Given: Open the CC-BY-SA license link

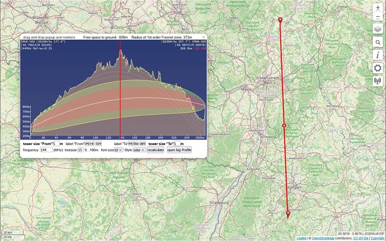Looking at the screenshot, I should [361, 238].
